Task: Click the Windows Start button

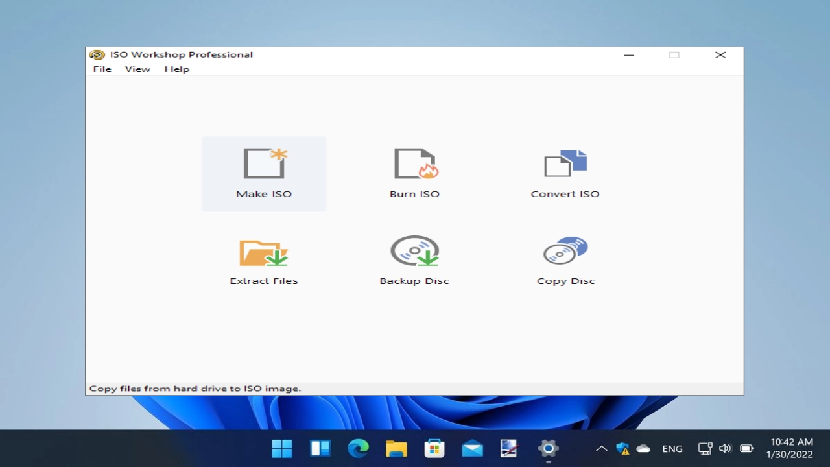Action: coord(281,448)
